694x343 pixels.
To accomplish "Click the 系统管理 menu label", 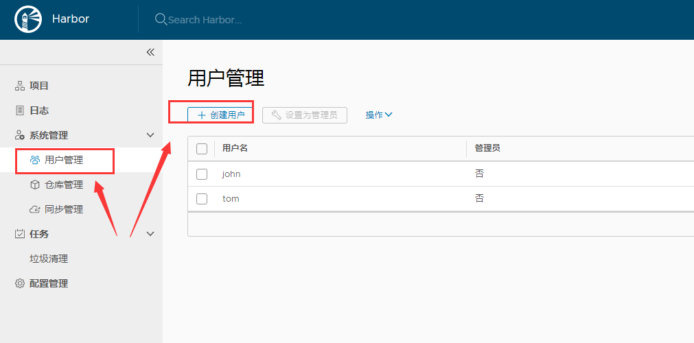I will click(x=49, y=135).
